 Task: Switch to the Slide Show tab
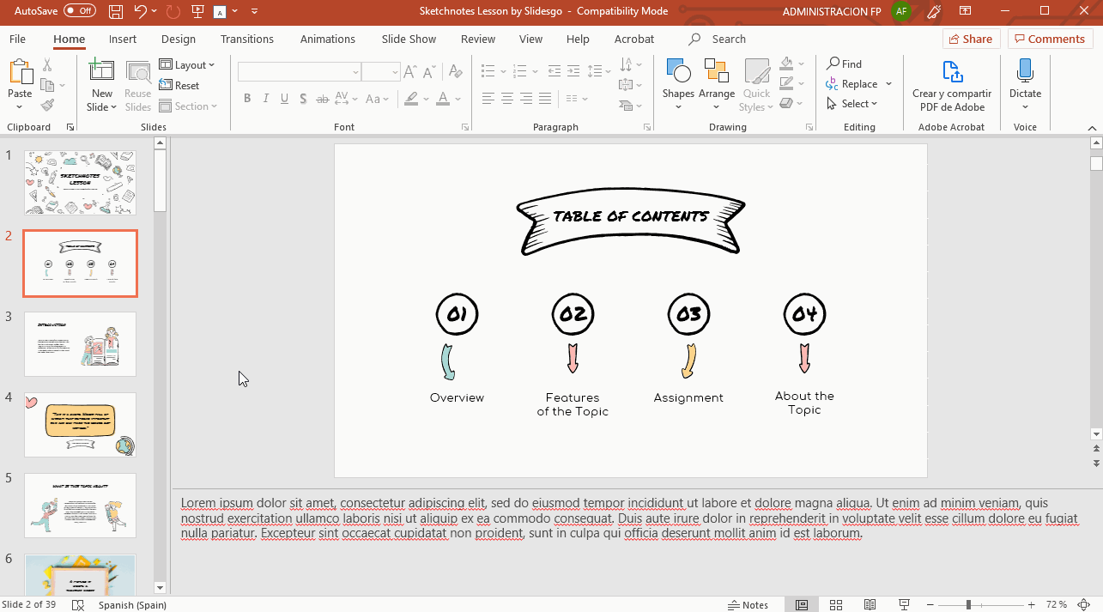pos(409,39)
